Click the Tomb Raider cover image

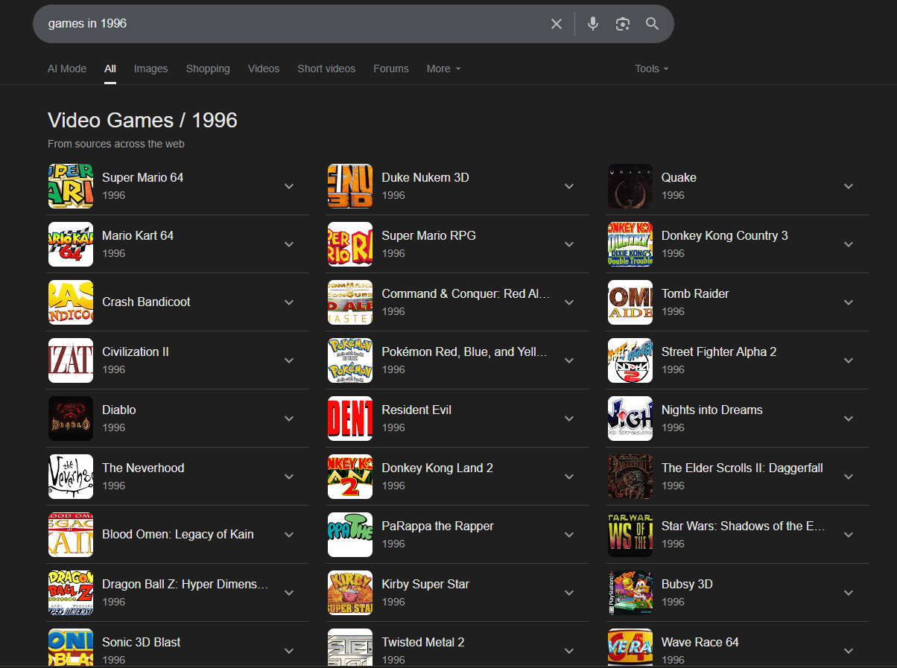coord(630,302)
